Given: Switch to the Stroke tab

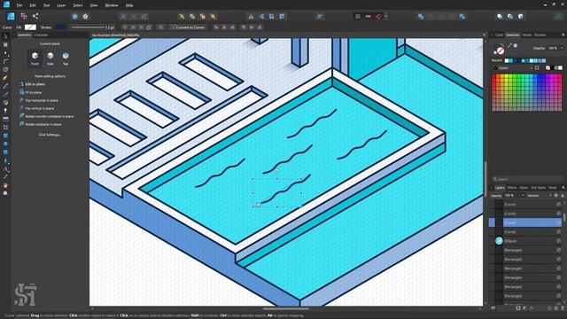Looking at the screenshot, I should (x=527, y=35).
